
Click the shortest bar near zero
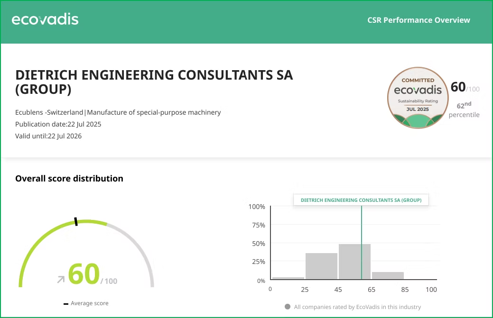click(288, 278)
